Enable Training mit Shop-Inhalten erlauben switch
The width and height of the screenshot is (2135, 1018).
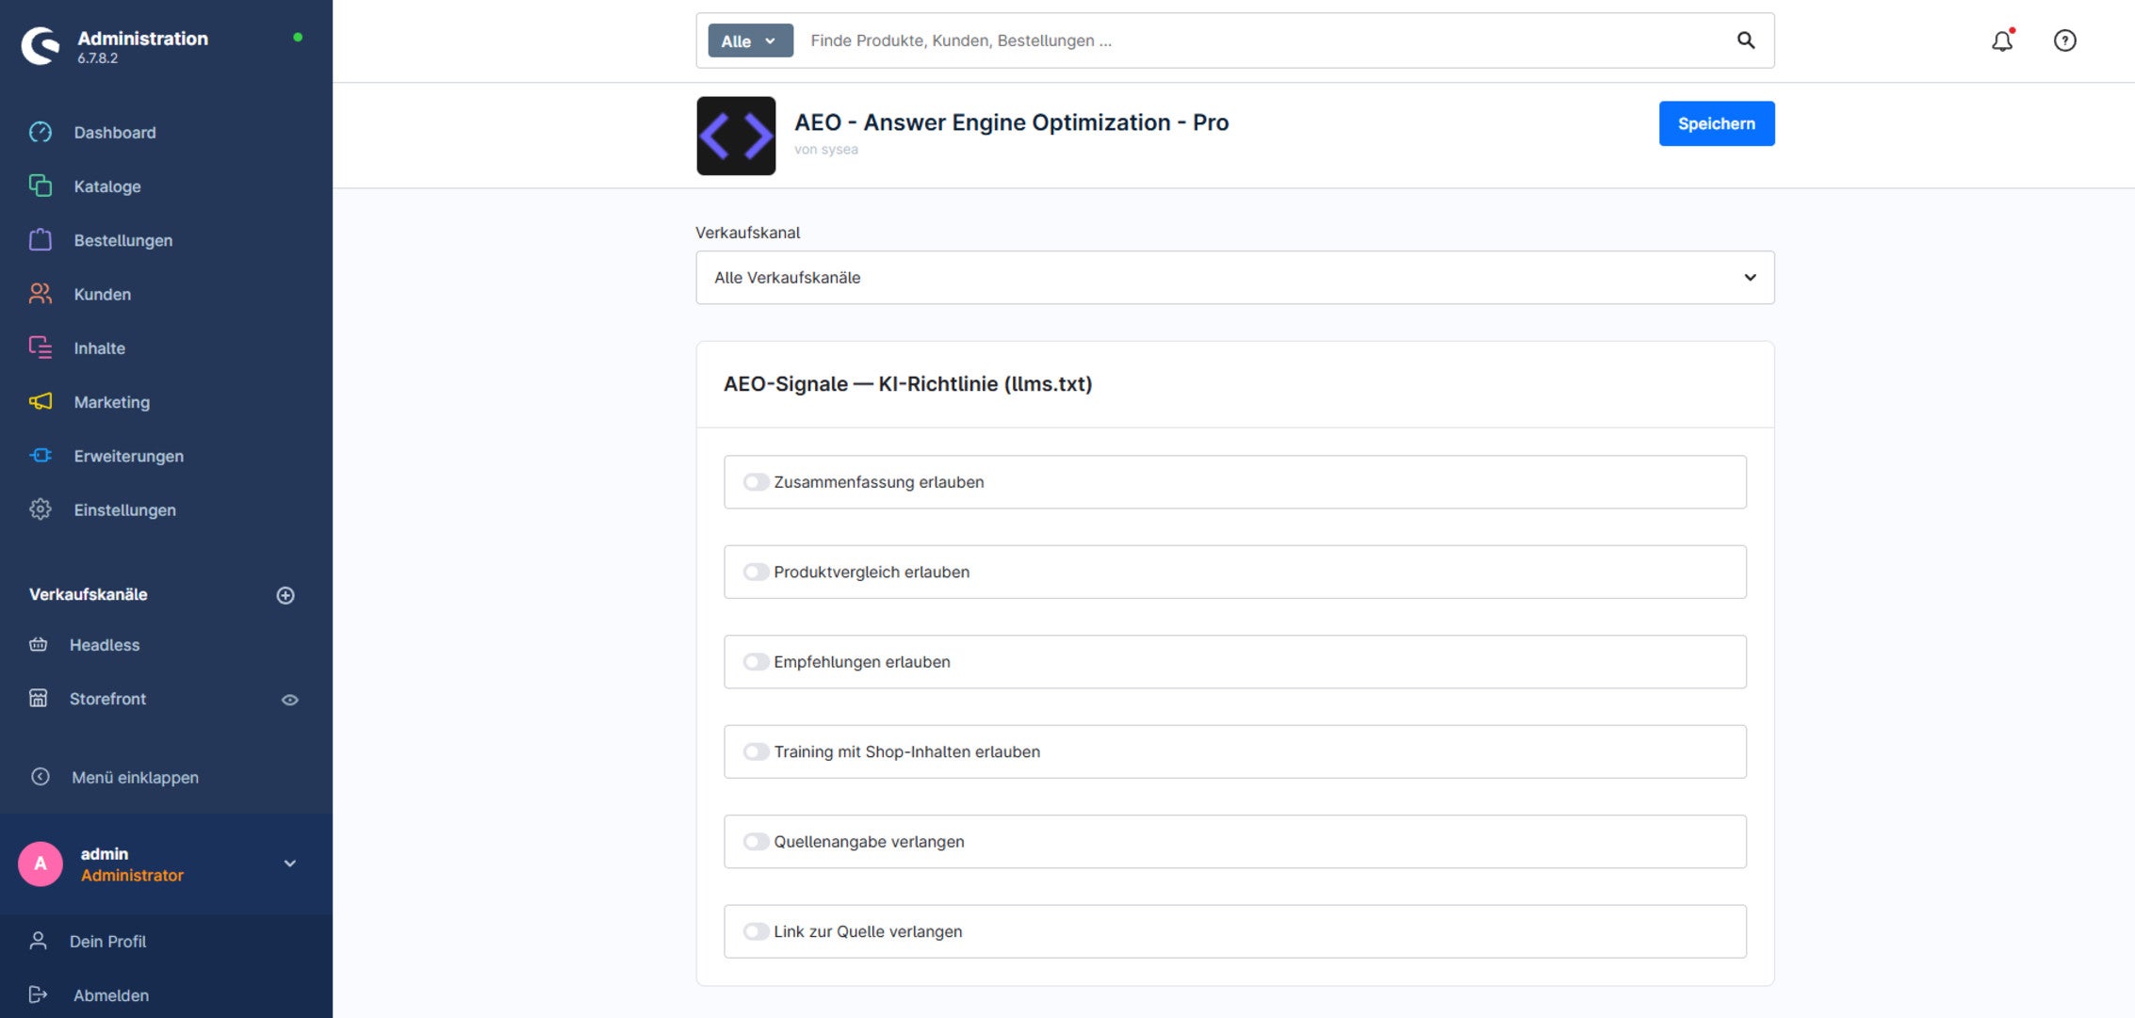[x=756, y=751]
